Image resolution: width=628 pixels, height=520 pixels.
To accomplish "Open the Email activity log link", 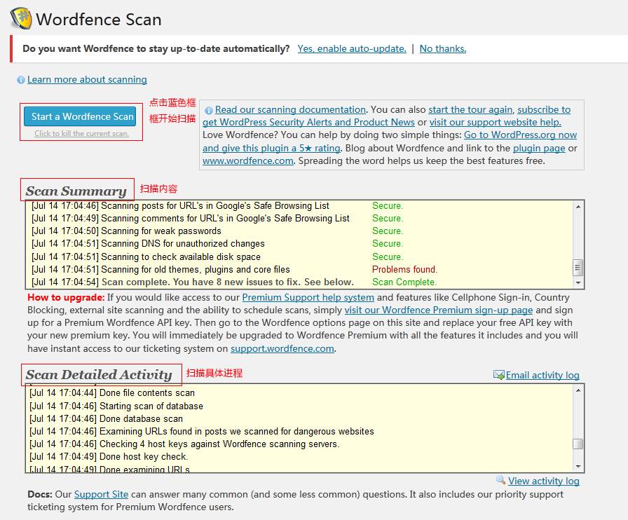I will (x=542, y=376).
